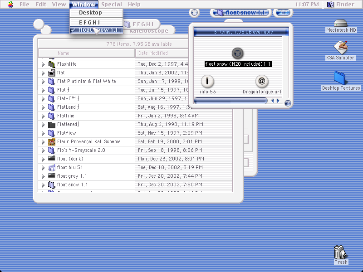Select Flat Platinim & Flat White folder icon
363x272 pixels.
(x=52, y=82)
